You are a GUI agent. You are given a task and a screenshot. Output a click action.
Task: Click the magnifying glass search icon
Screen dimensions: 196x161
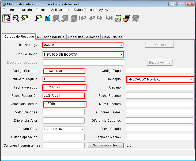click(16, 18)
